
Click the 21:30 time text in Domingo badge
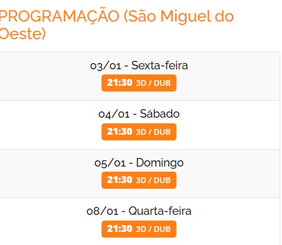pos(120,180)
